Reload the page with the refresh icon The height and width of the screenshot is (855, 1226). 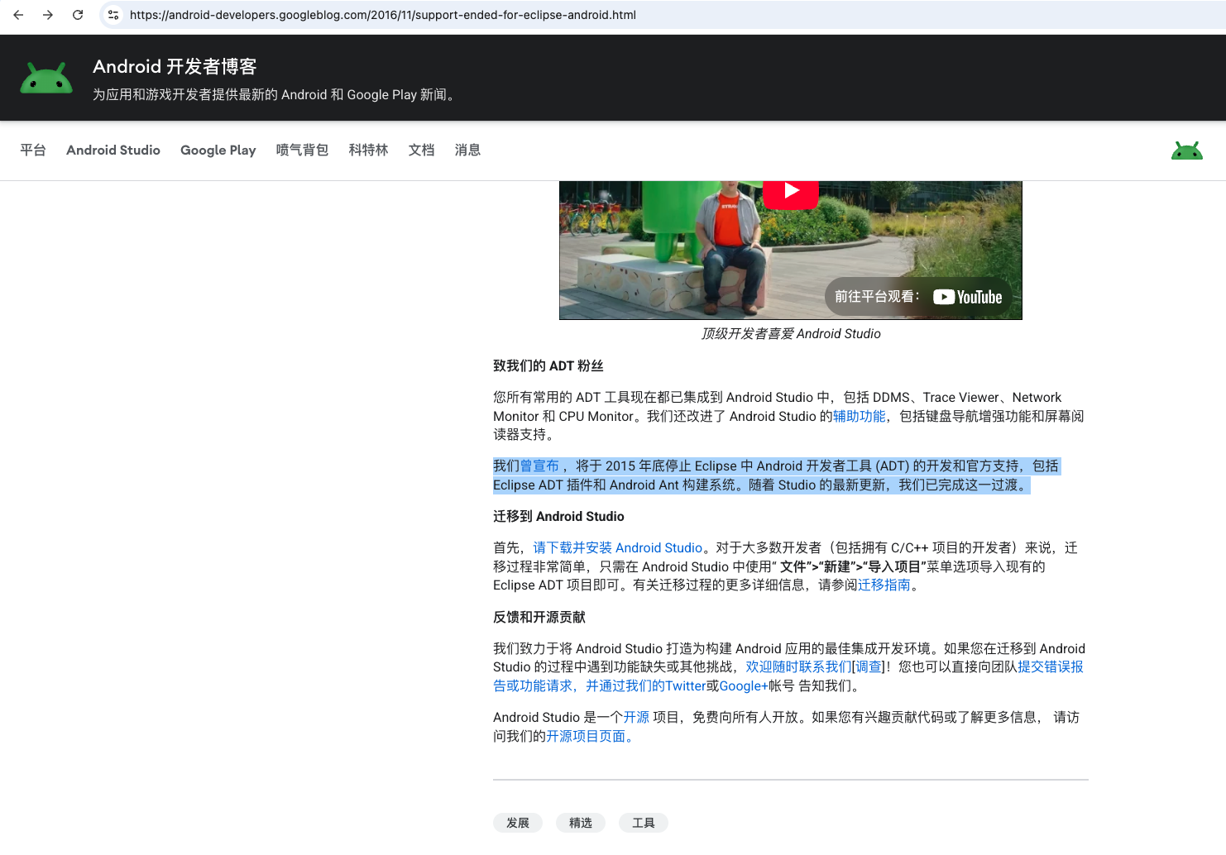coord(78,15)
